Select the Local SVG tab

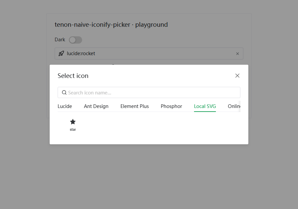pyautogui.click(x=205, y=106)
